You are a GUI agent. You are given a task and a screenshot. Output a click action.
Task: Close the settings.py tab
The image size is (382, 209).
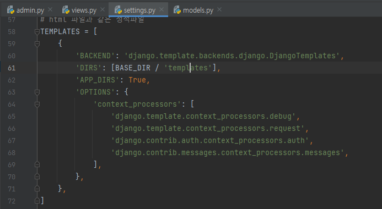pos(162,9)
